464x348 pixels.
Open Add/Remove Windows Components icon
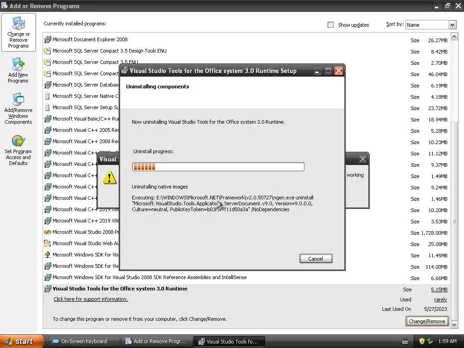(x=18, y=108)
